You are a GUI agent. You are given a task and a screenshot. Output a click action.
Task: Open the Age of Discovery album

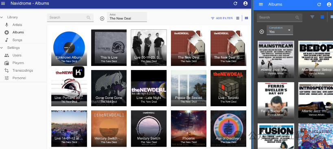228,129
